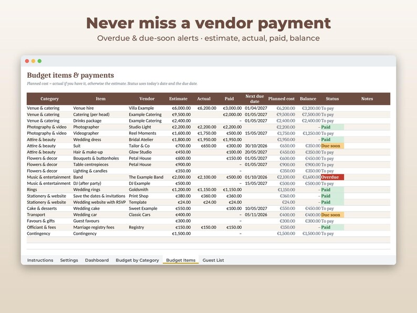This screenshot has height=313, width=417.
Task: Click the Studio Light vendor cell
Action: pyautogui.click(x=140, y=127)
